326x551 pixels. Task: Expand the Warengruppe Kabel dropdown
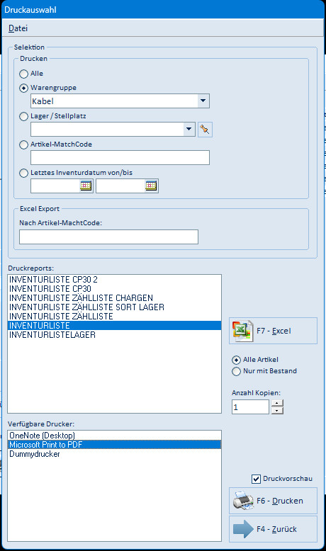coord(203,101)
